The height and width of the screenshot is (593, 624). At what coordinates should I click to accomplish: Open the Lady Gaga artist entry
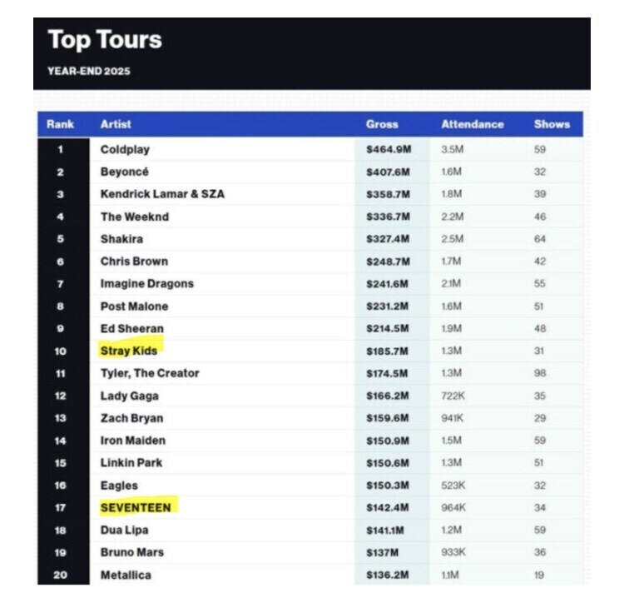(129, 396)
